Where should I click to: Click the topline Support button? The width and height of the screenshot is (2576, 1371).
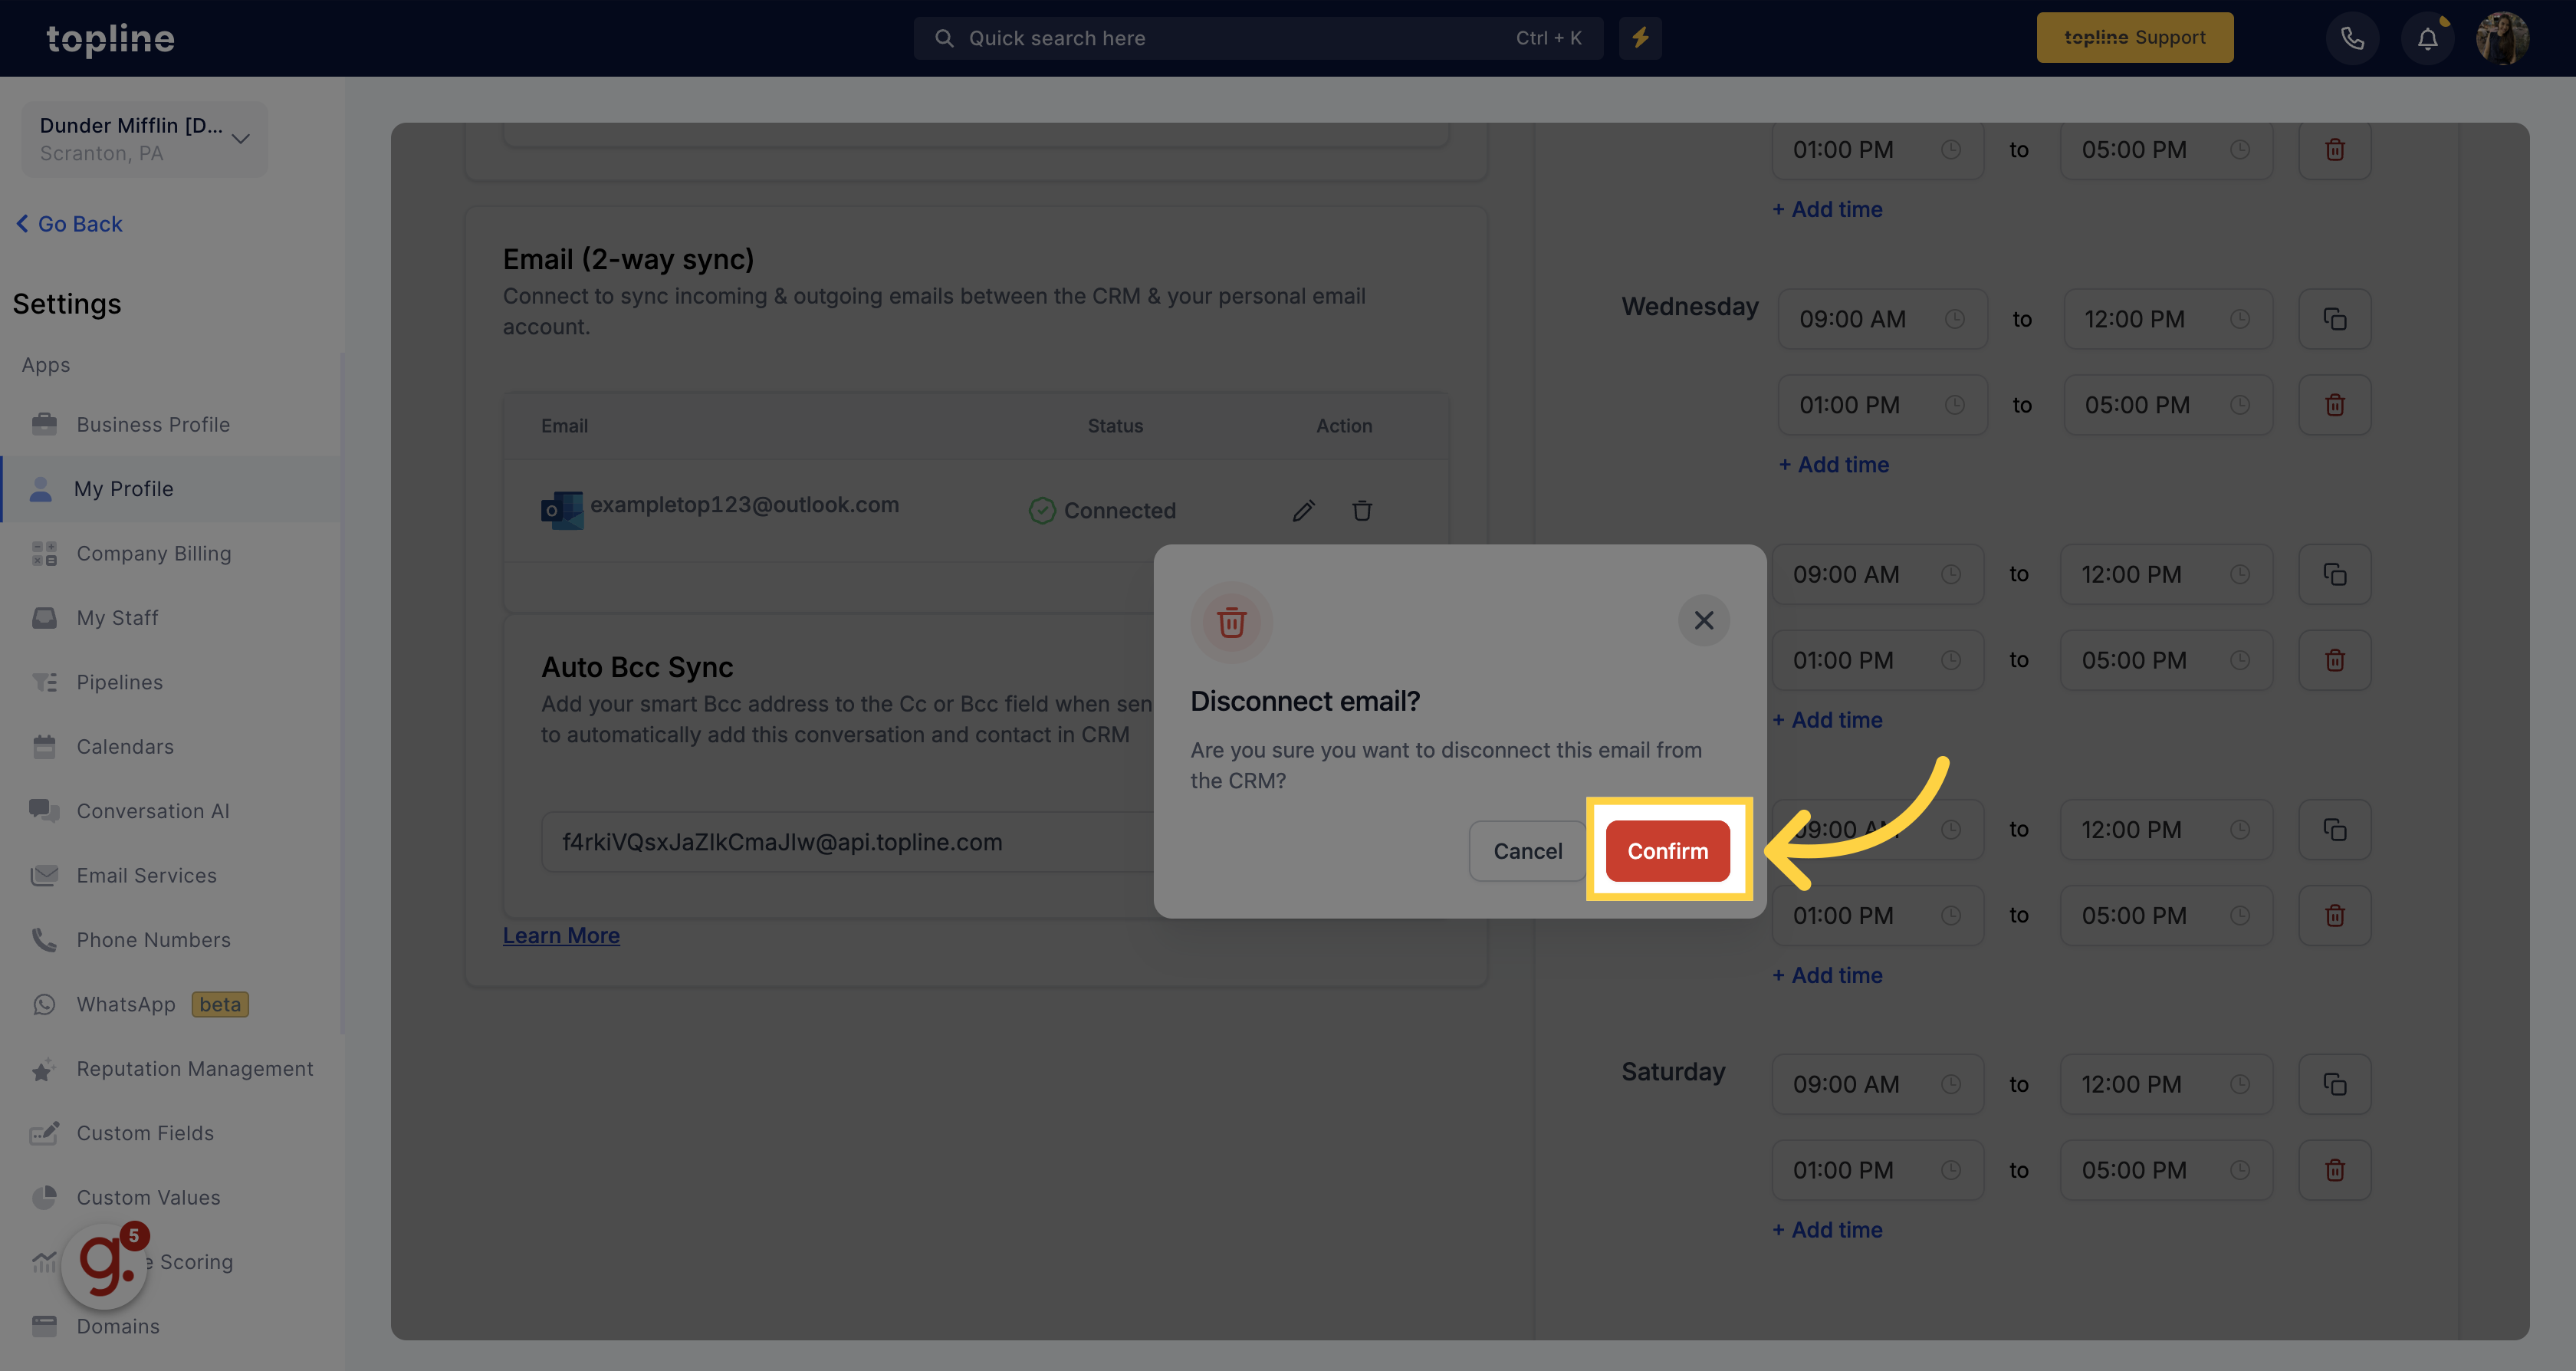tap(2134, 38)
